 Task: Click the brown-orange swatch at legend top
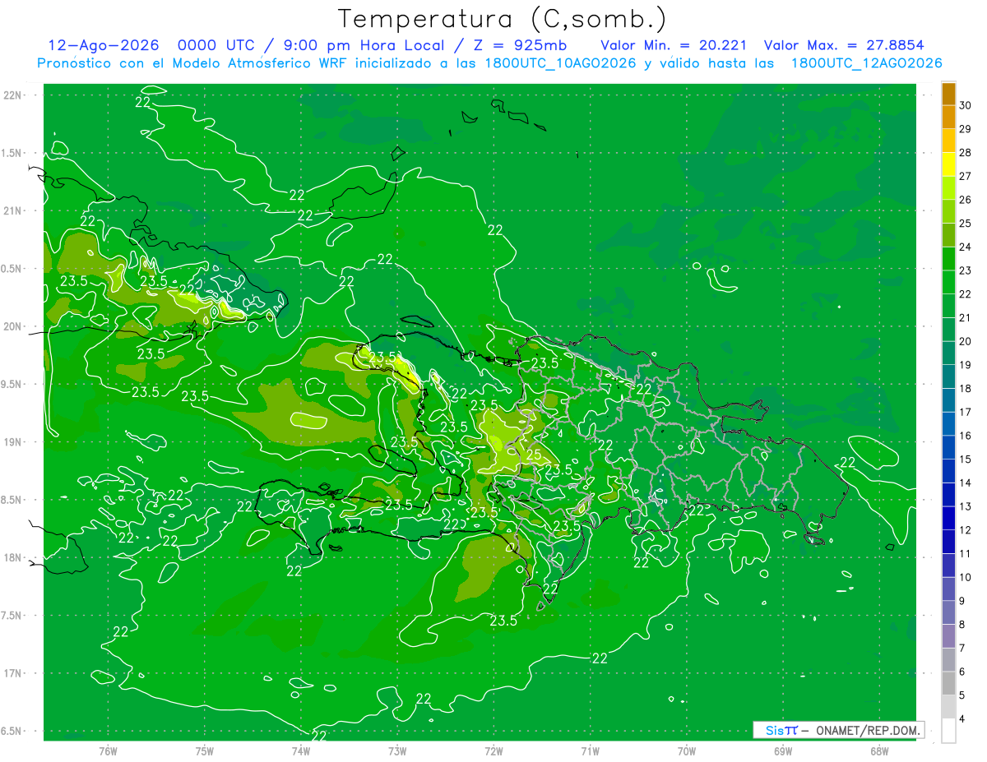tap(948, 94)
